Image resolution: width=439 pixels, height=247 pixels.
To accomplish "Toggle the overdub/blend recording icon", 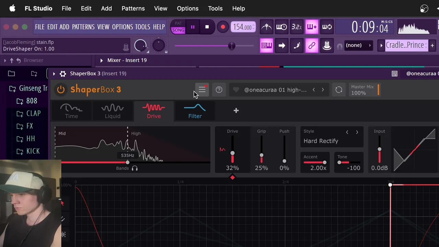I will point(312,27).
